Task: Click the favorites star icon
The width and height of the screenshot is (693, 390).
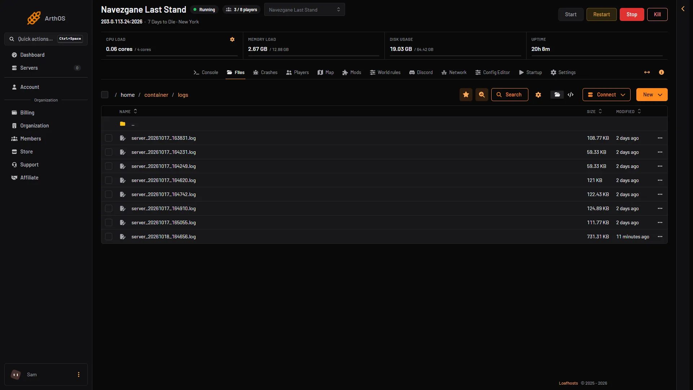Action: click(x=466, y=95)
